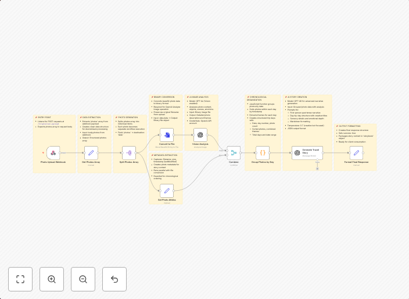
Task: Select the Get Photos Array node
Action: coord(91,153)
